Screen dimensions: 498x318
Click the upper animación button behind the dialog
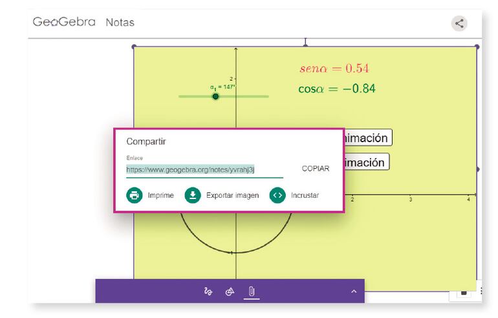[369, 138]
